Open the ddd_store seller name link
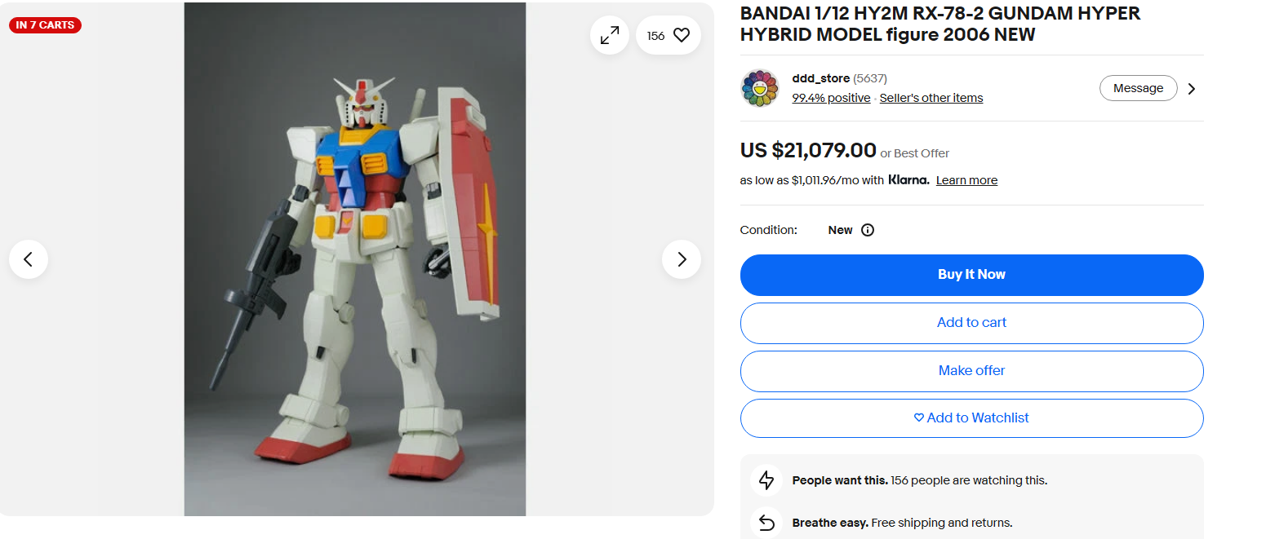1266x539 pixels. (820, 78)
